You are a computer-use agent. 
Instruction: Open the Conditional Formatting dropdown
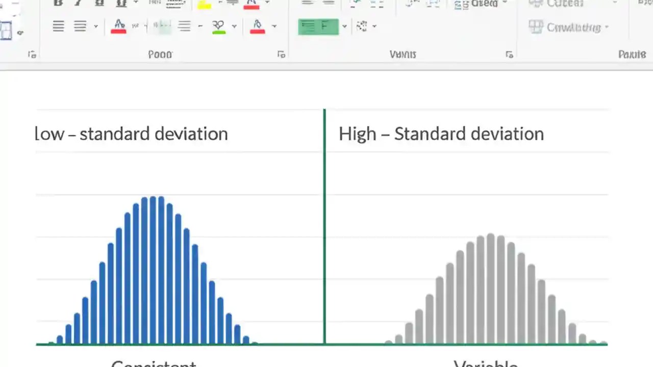point(569,27)
